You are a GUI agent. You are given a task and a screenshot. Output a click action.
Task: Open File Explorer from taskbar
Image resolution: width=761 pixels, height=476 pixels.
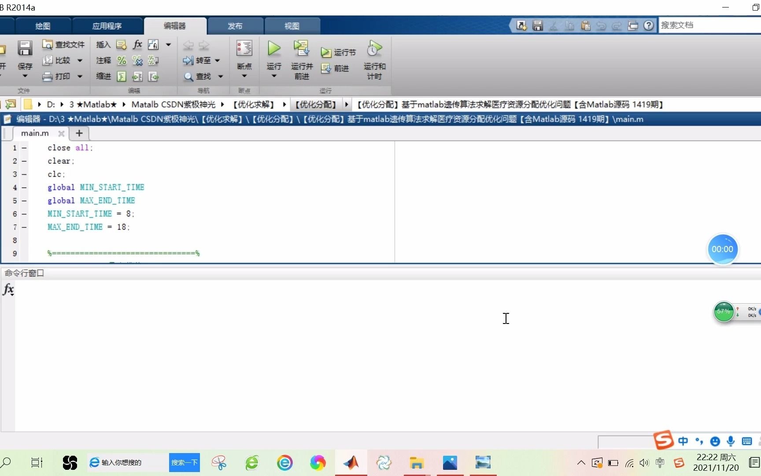click(x=416, y=463)
